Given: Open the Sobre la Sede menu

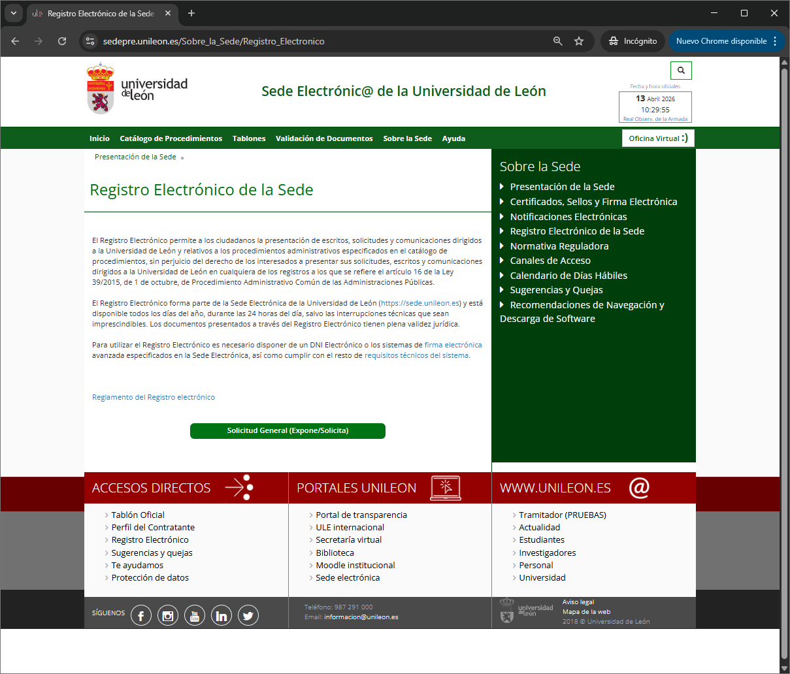Looking at the screenshot, I should [408, 138].
